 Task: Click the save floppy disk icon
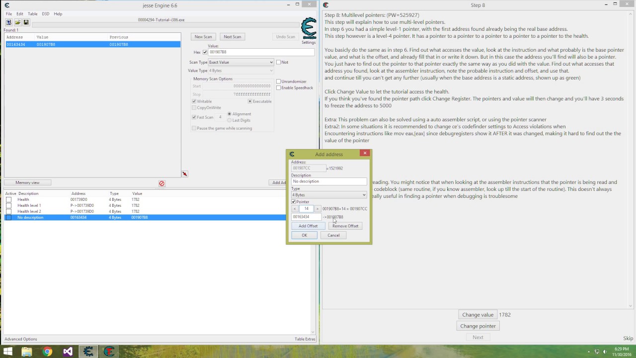click(x=26, y=22)
